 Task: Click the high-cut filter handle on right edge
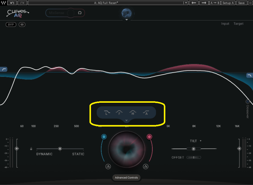(250, 75)
